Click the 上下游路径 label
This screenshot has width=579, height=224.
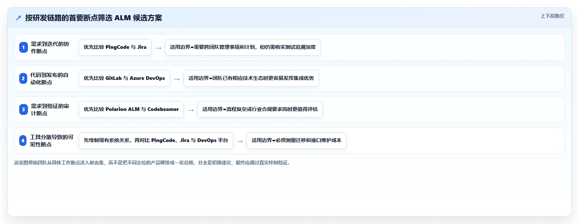pos(552,16)
